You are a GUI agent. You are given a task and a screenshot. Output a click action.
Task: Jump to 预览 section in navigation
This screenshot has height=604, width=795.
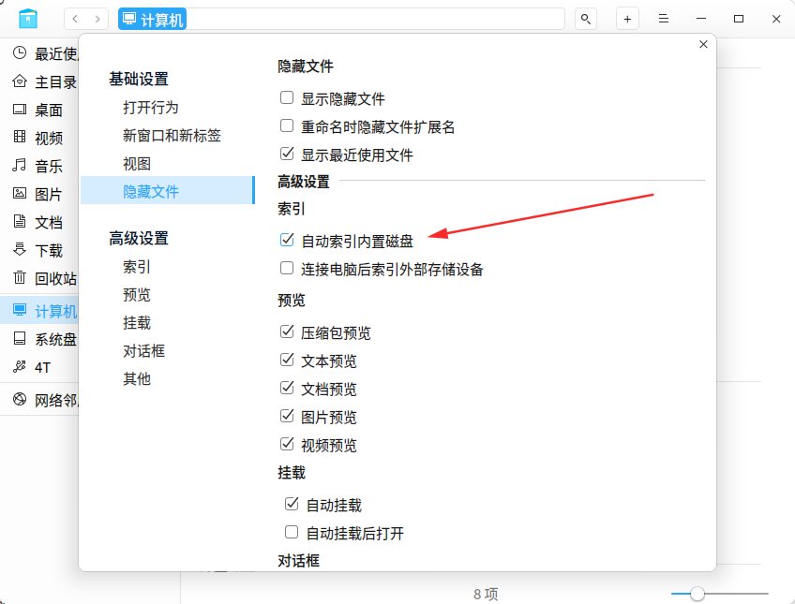point(137,295)
